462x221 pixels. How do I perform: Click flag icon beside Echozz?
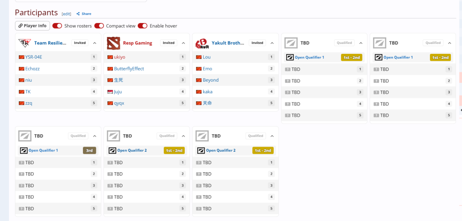(21, 68)
